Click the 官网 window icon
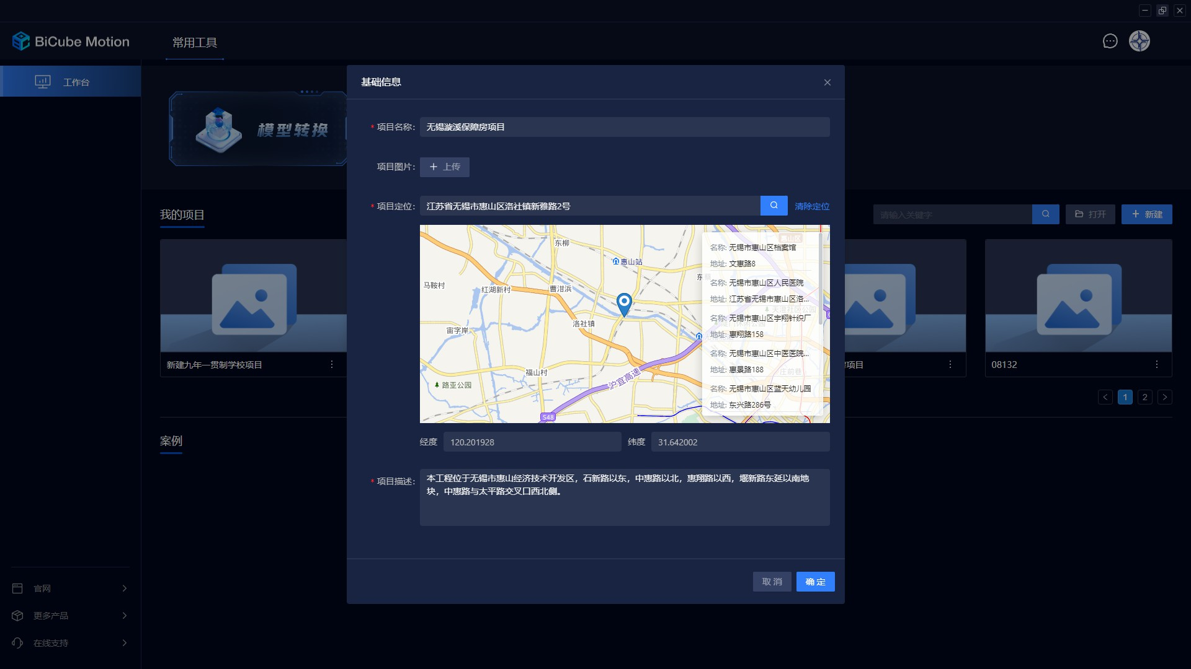 point(17,588)
